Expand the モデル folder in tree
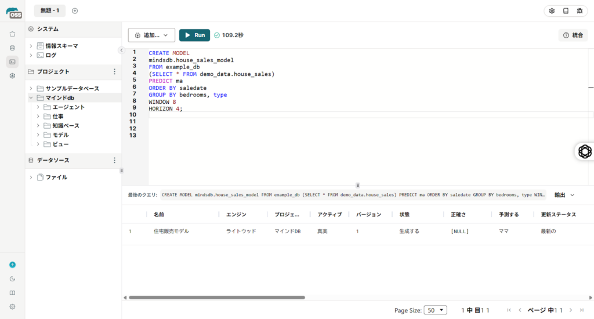 click(x=38, y=135)
